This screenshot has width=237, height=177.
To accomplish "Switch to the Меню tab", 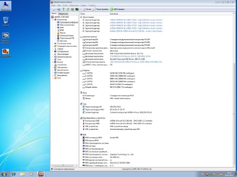I will pyautogui.click(x=54, y=14).
